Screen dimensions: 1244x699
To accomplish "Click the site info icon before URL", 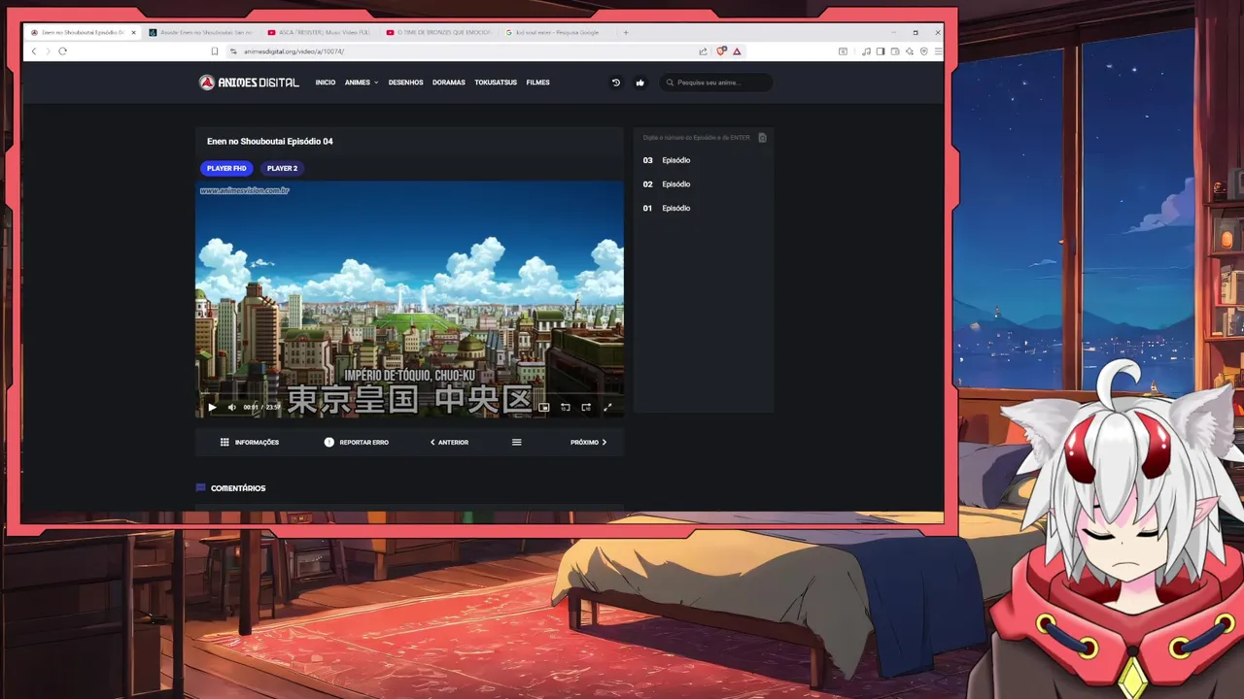I will click(x=233, y=51).
